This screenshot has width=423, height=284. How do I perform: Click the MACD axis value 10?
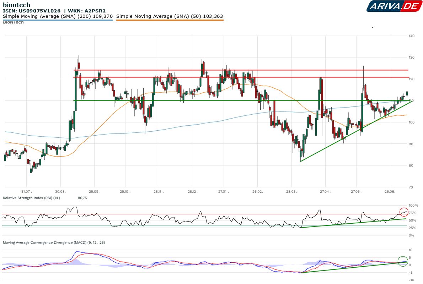point(411,250)
